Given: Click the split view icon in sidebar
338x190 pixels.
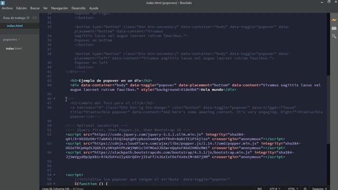Looking at the screenshot, I should click(35, 18).
